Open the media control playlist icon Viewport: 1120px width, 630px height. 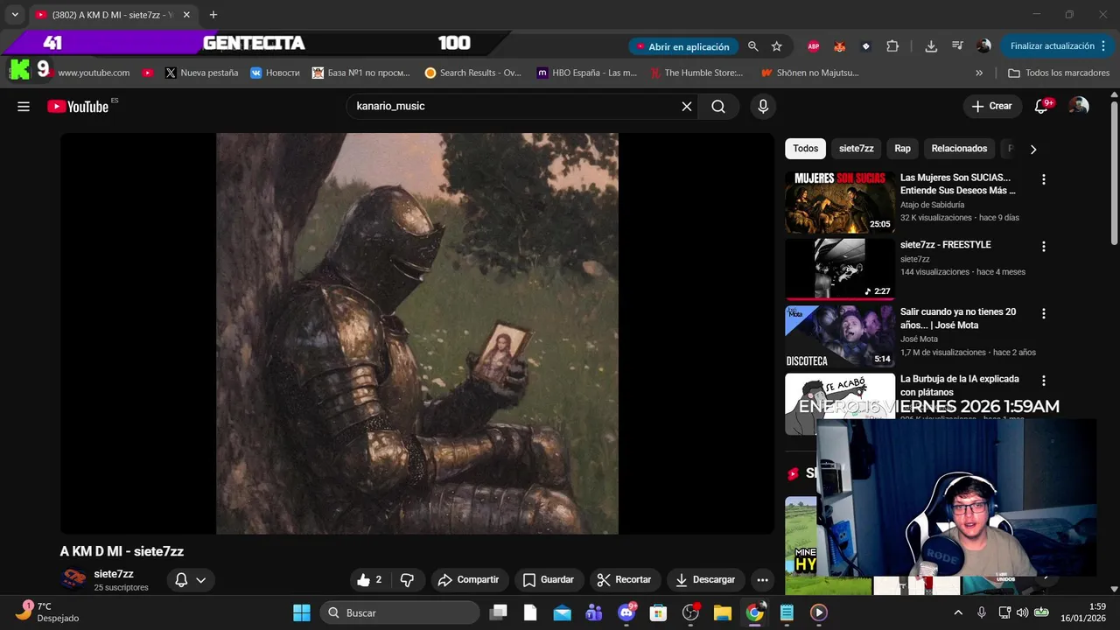(x=957, y=46)
